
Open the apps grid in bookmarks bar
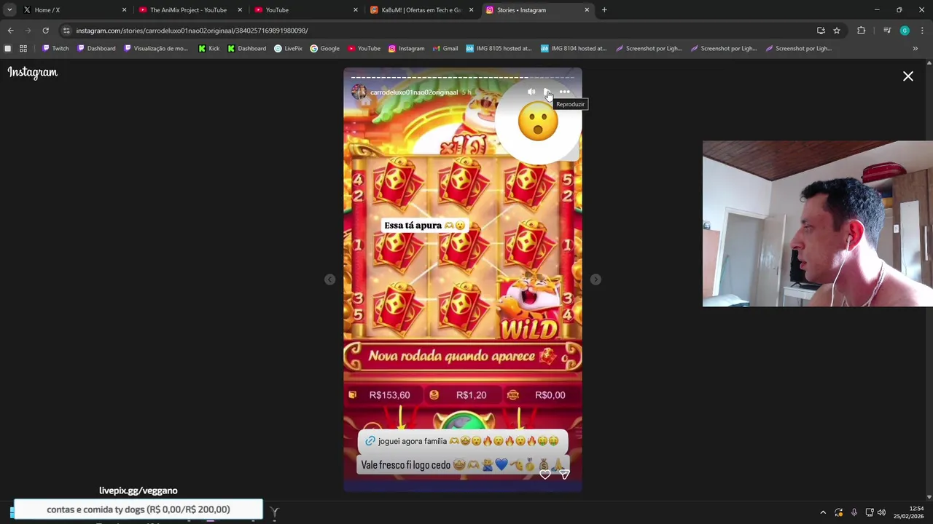click(x=23, y=49)
